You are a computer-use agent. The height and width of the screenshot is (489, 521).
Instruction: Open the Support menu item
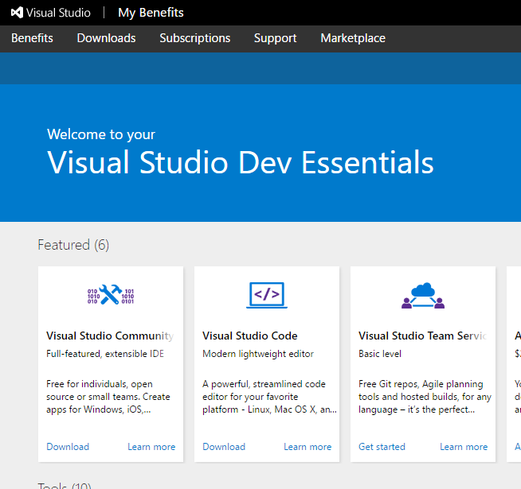(x=276, y=38)
